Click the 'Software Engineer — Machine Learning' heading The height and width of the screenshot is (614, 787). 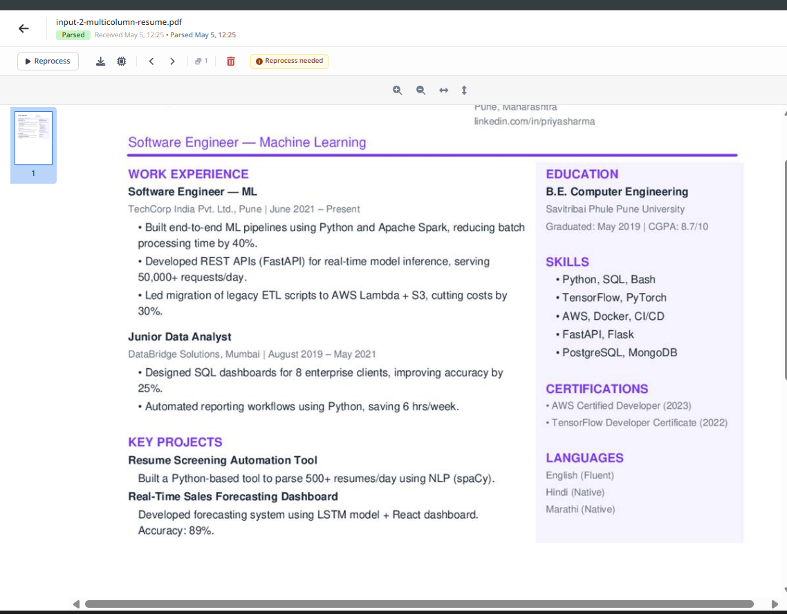[247, 142]
